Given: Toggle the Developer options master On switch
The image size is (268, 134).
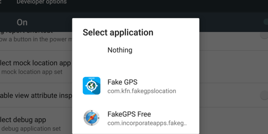Looking at the screenshot, I should (266, 22).
